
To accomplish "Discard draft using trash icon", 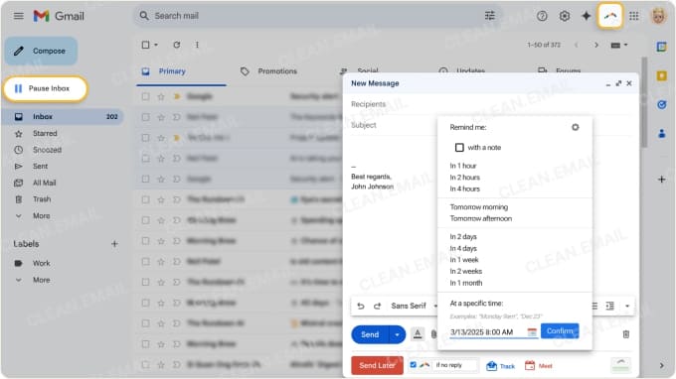I will pyautogui.click(x=626, y=333).
